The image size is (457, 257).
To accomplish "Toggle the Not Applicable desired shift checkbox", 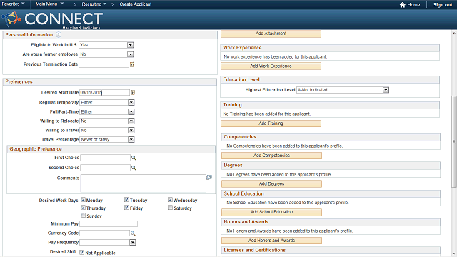I will [82, 252].
